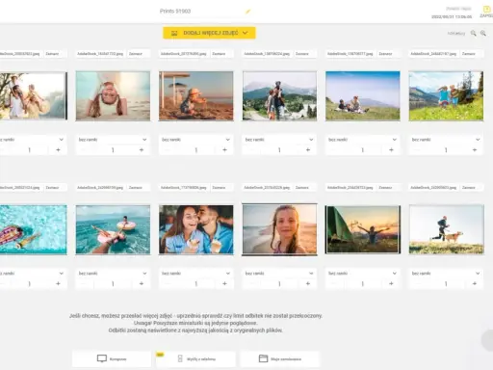Select the smiling girl at the beach thumbnail

(279, 229)
